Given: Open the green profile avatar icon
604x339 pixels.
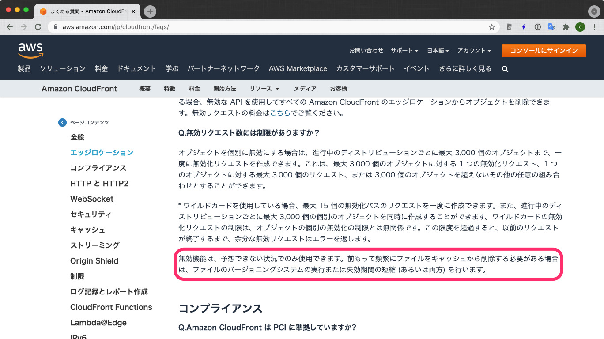Looking at the screenshot, I should coord(580,27).
